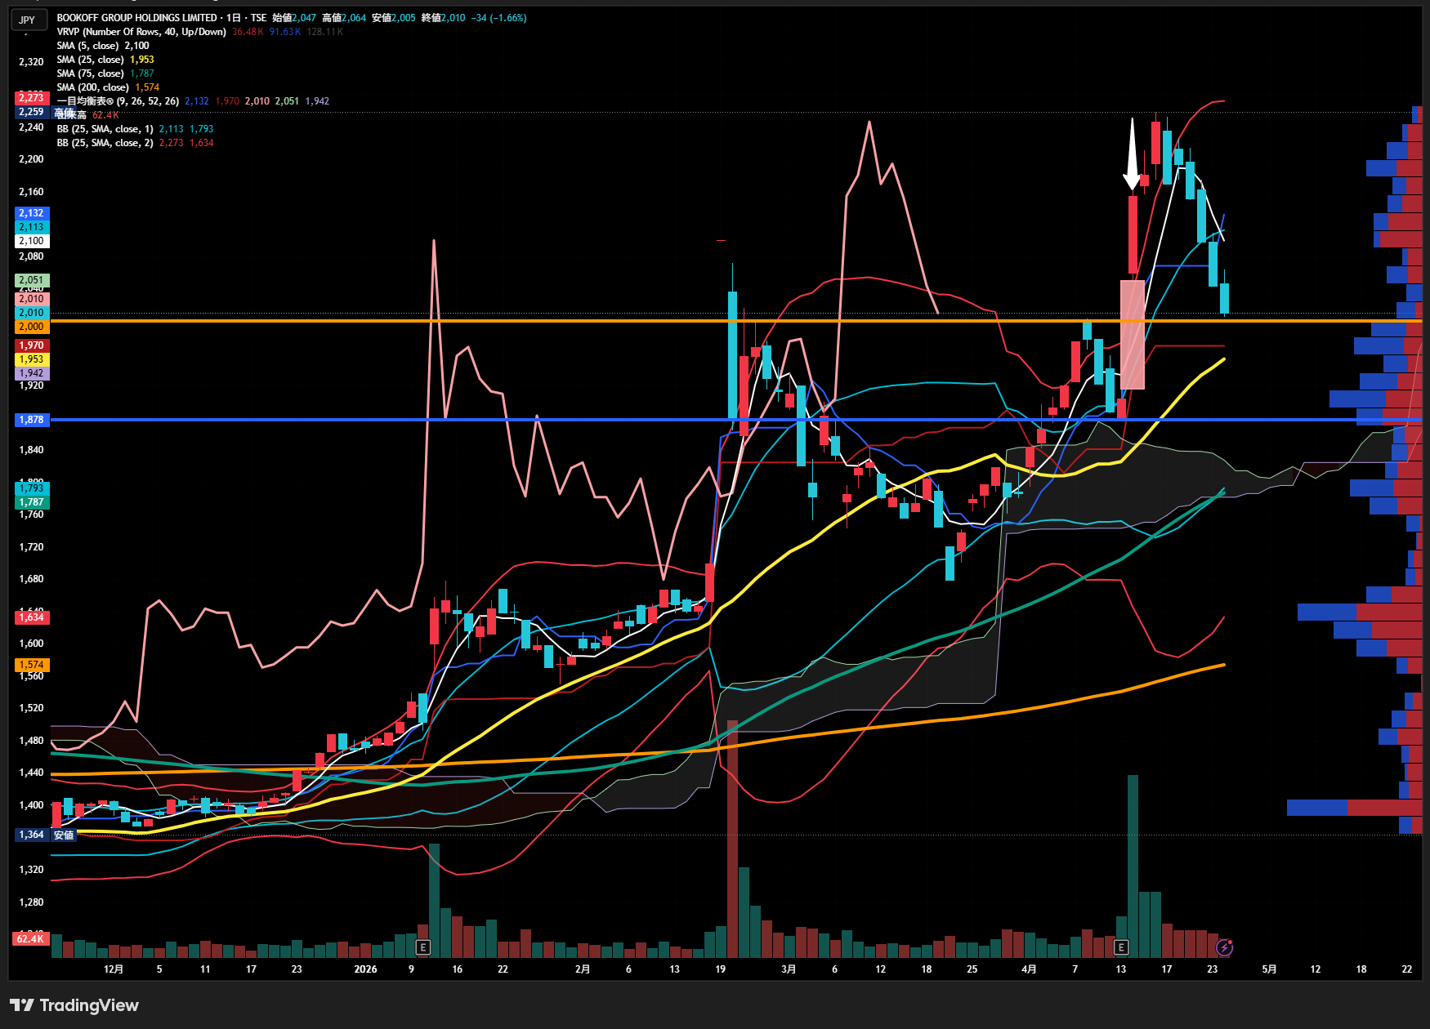Select the pink rectangle drawing on chart
Viewport: 1430px width, 1029px height.
pyautogui.click(x=1132, y=335)
